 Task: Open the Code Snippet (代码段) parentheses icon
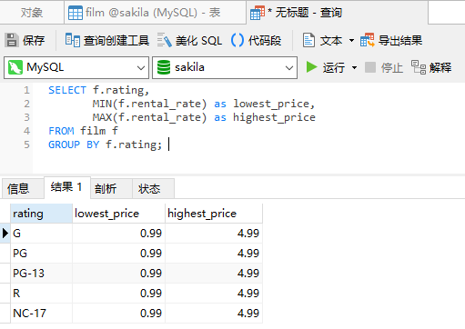[238, 40]
